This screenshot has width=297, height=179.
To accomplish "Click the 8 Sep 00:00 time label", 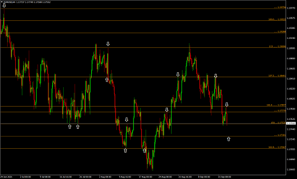I will tap(204, 177).
